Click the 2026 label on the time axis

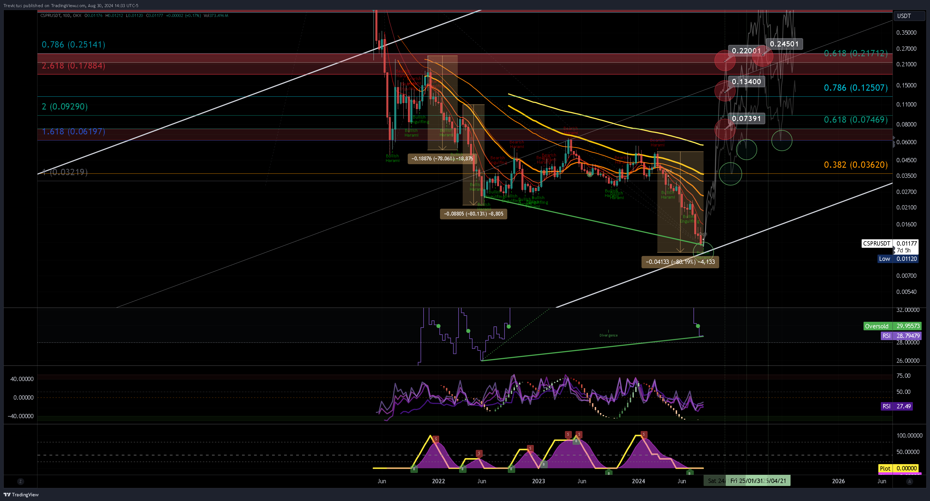coord(838,481)
